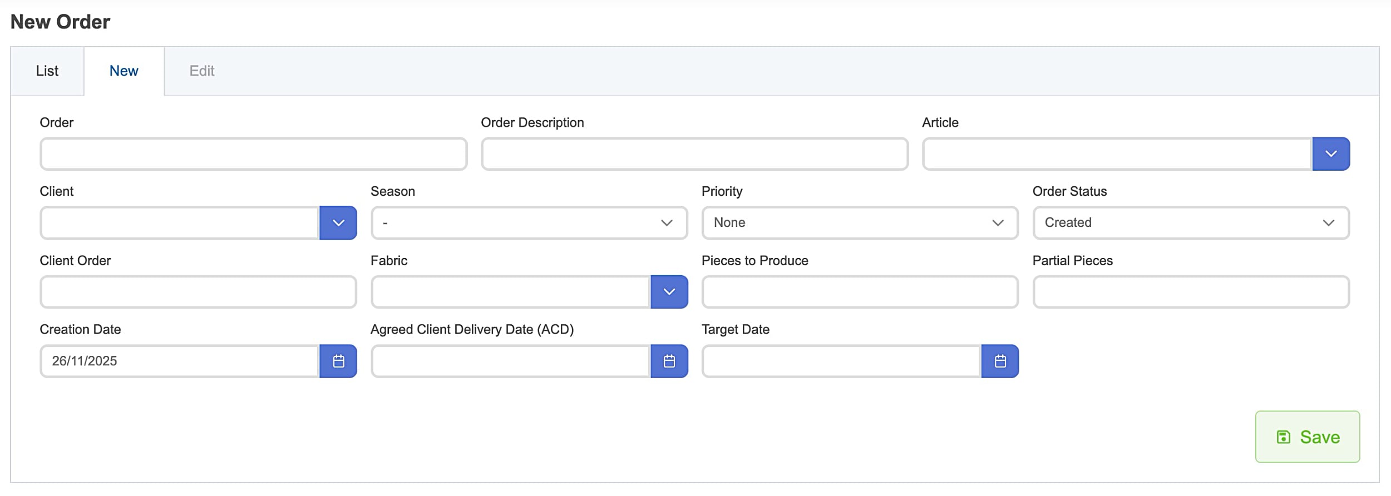1391x496 pixels.
Task: Open the Order Status dropdown
Action: [1191, 223]
